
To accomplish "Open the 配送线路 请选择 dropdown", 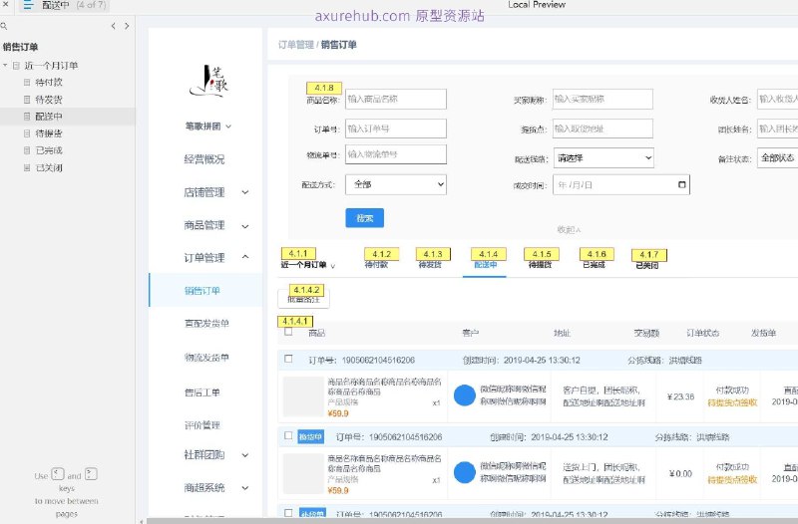I will pyautogui.click(x=603, y=158).
